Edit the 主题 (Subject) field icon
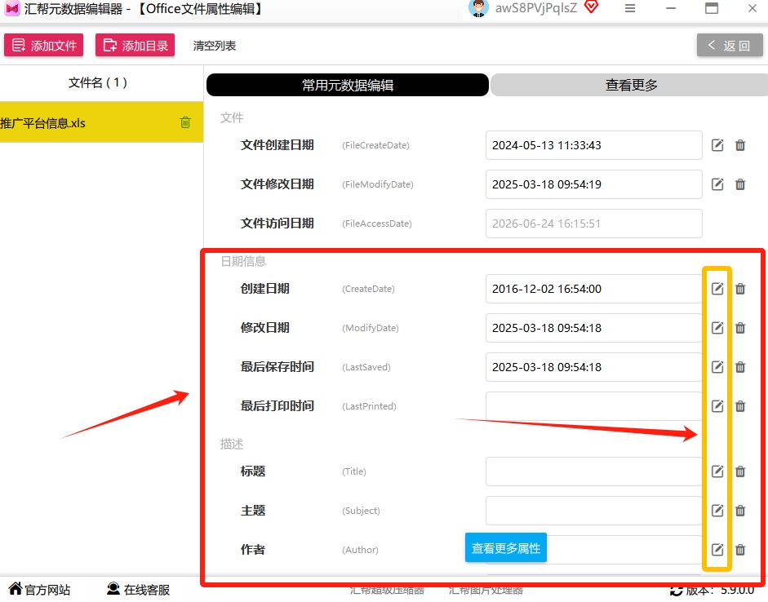The height and width of the screenshot is (602, 768). point(717,511)
